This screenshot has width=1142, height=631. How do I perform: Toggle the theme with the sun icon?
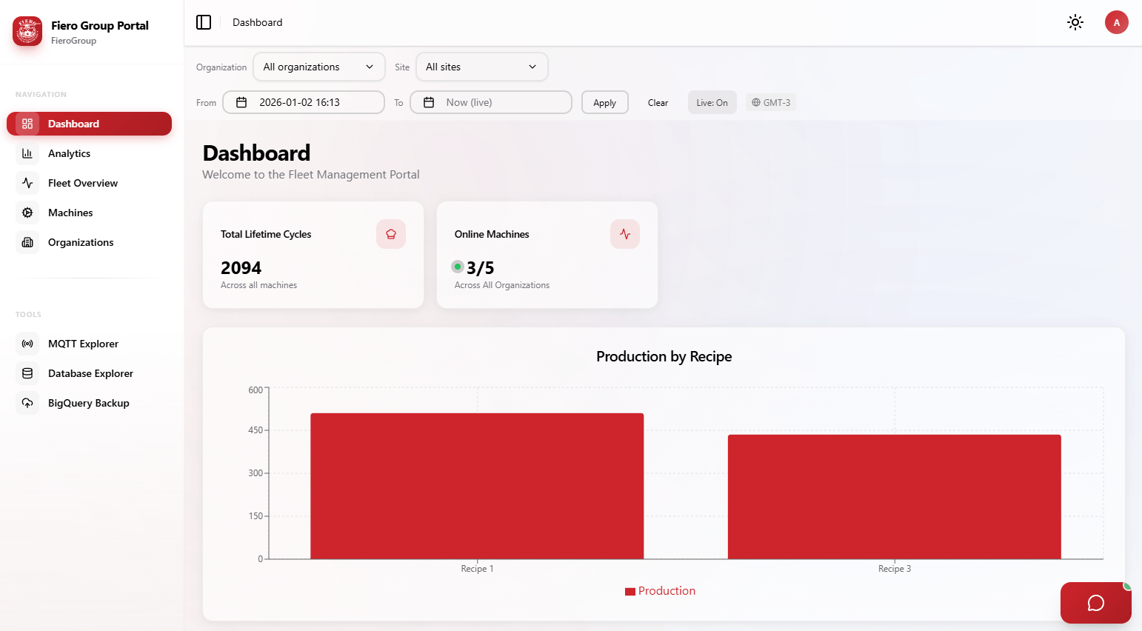point(1075,22)
